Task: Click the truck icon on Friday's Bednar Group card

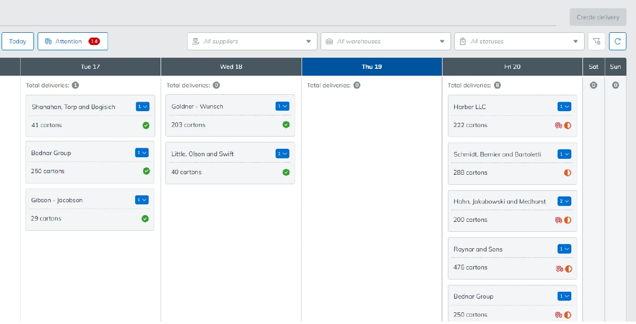Action: 559,315
